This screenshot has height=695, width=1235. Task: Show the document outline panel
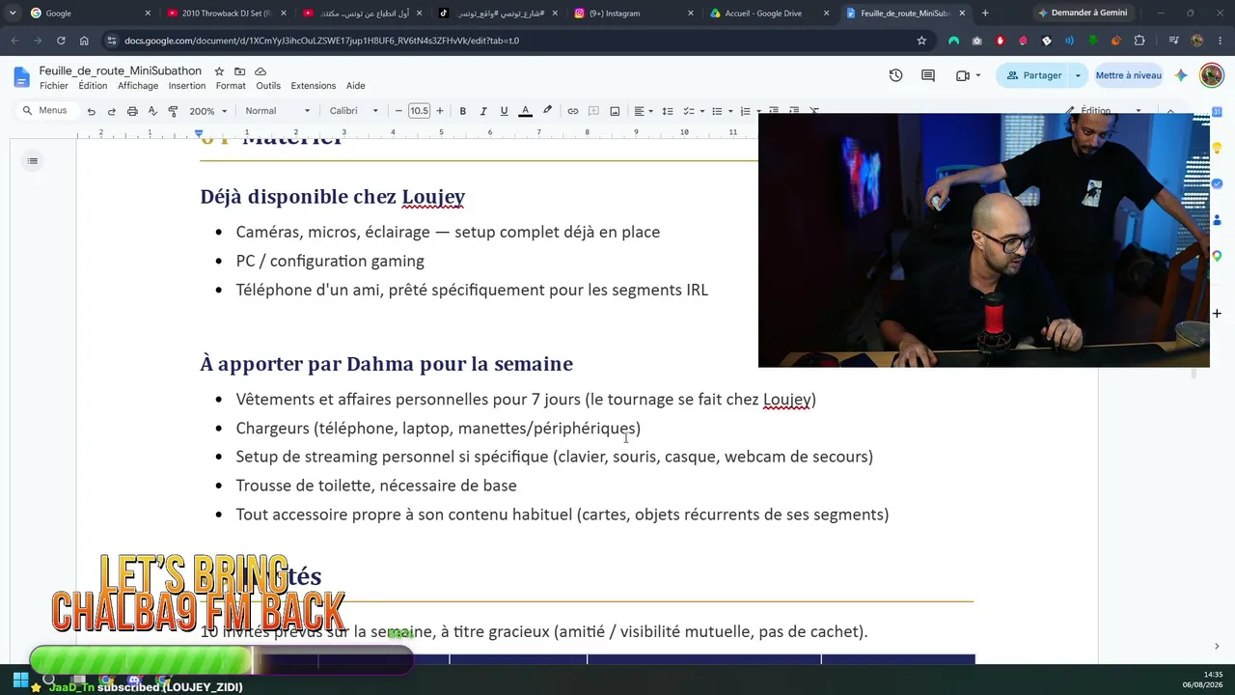click(33, 160)
